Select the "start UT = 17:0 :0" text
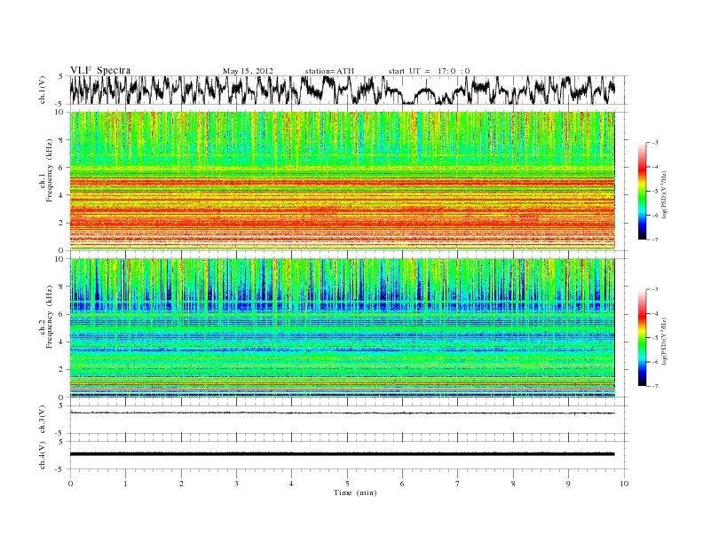703x543 pixels. point(429,71)
